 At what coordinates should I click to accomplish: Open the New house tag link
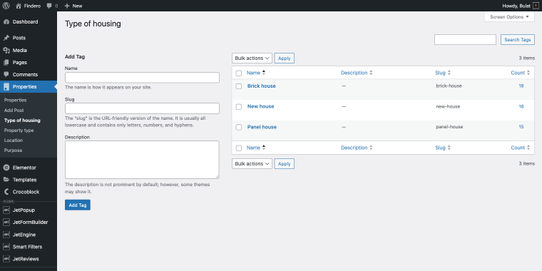260,106
